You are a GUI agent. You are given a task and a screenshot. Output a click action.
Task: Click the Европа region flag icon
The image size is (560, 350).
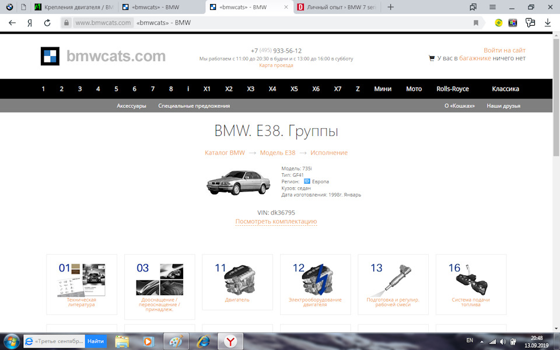(307, 181)
